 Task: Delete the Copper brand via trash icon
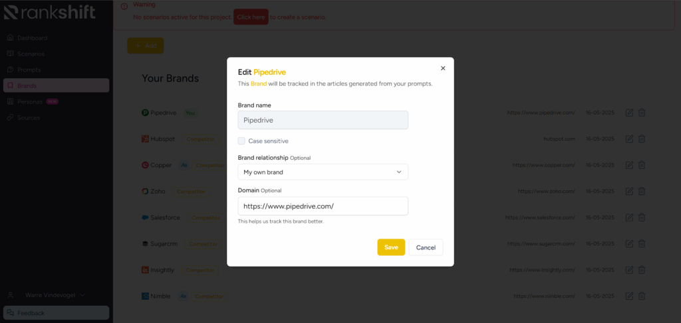click(642, 165)
